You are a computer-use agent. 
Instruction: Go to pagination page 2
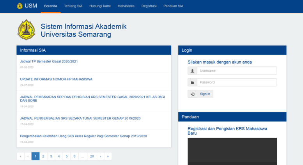(x=43, y=156)
